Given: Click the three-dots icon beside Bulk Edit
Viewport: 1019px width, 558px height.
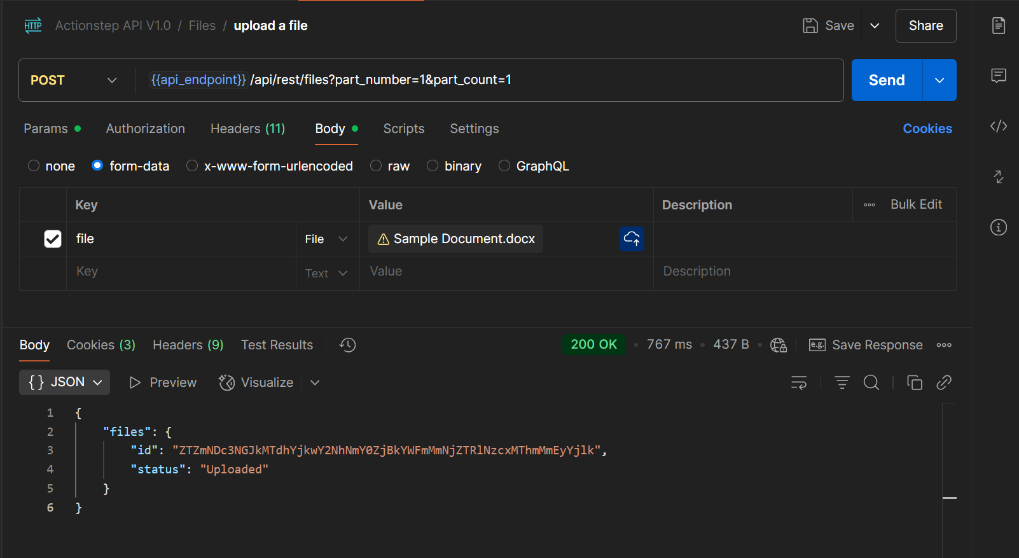Looking at the screenshot, I should click(870, 205).
